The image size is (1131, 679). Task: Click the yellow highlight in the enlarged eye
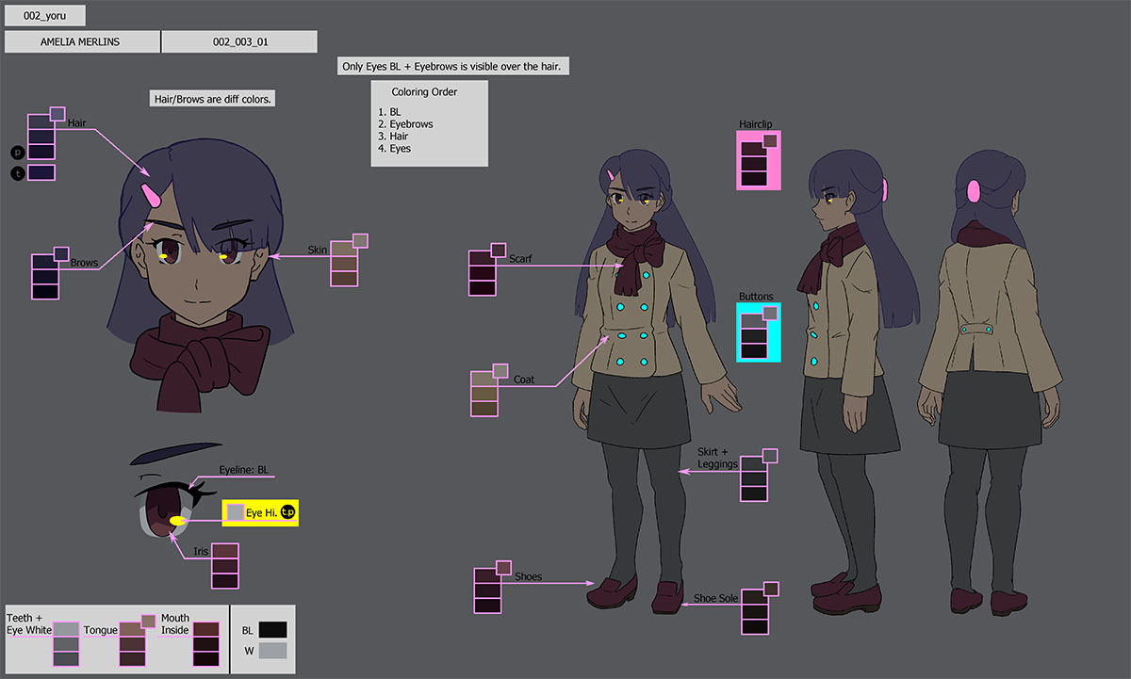coord(177,520)
